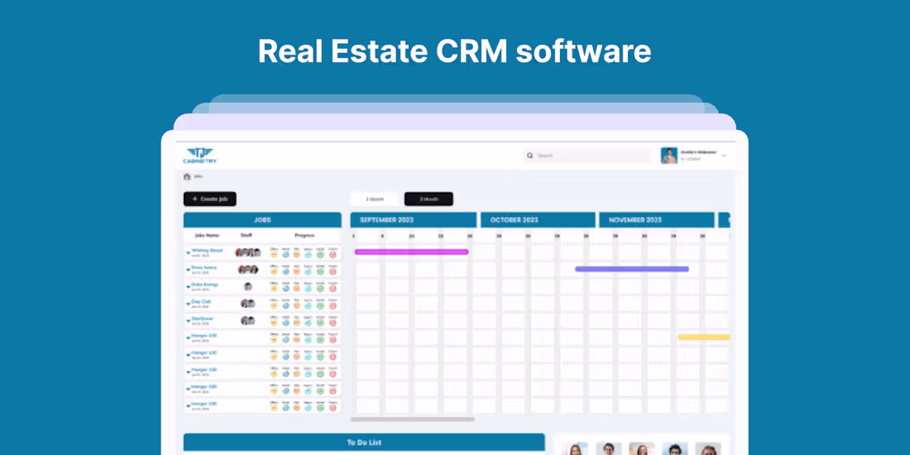Screen dimensions: 910x455
Task: Click the purple Gantt bar in November
Action: coord(632,269)
